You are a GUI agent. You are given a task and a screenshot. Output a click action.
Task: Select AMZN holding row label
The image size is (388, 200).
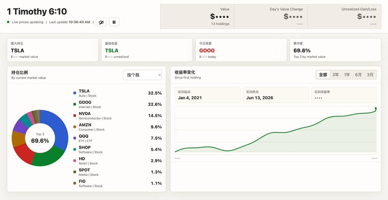[85, 125]
